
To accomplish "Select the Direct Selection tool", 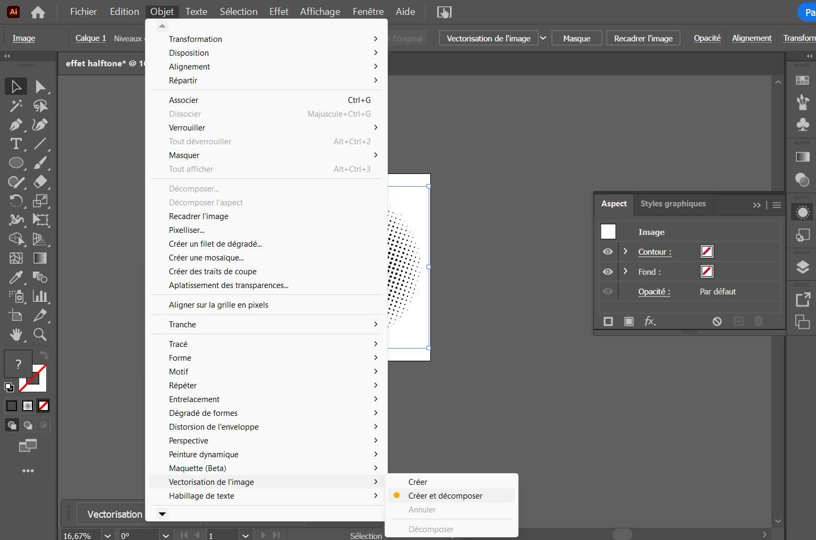I will coord(40,86).
